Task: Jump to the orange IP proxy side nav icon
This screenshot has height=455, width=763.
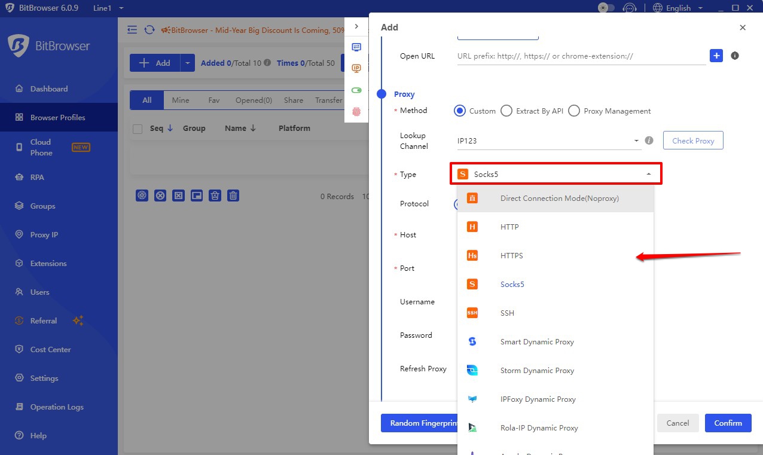Action: (x=356, y=68)
